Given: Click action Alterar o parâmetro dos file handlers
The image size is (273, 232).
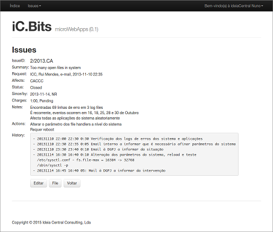Looking at the screenshot, I should [x=76, y=124].
